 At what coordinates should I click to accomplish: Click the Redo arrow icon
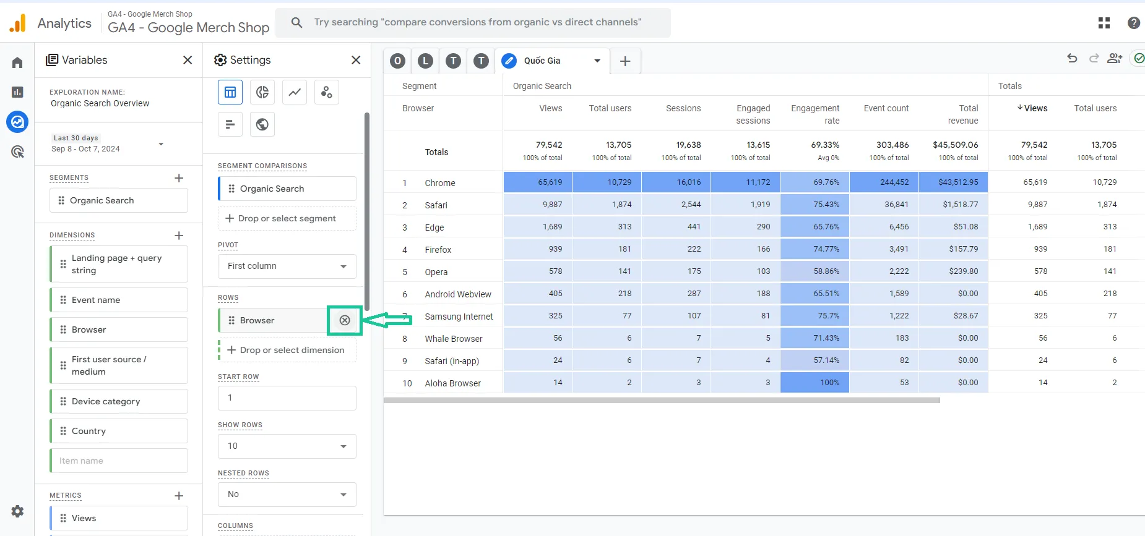point(1094,58)
